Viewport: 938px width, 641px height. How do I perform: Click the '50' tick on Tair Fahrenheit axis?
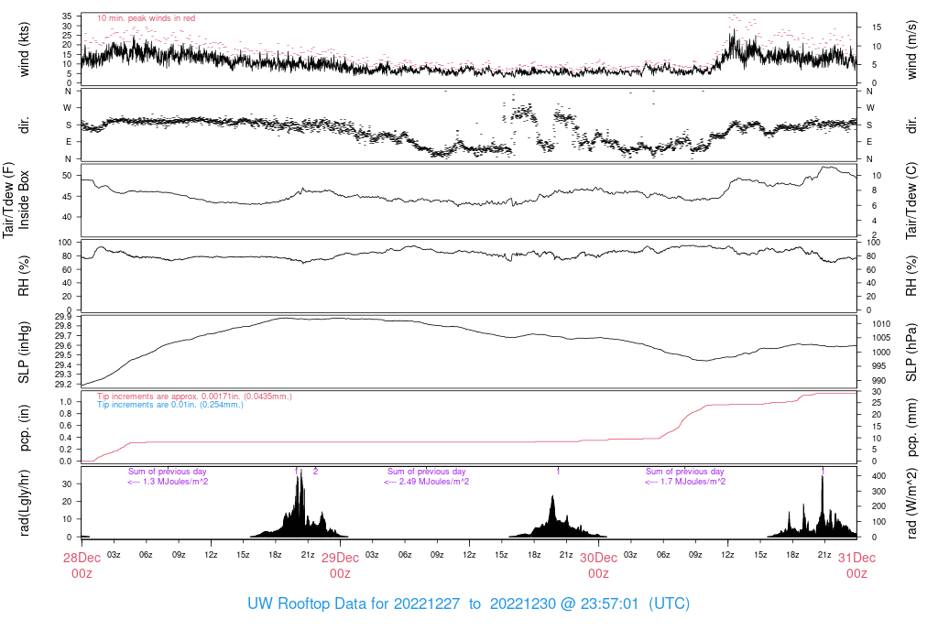tap(67, 176)
